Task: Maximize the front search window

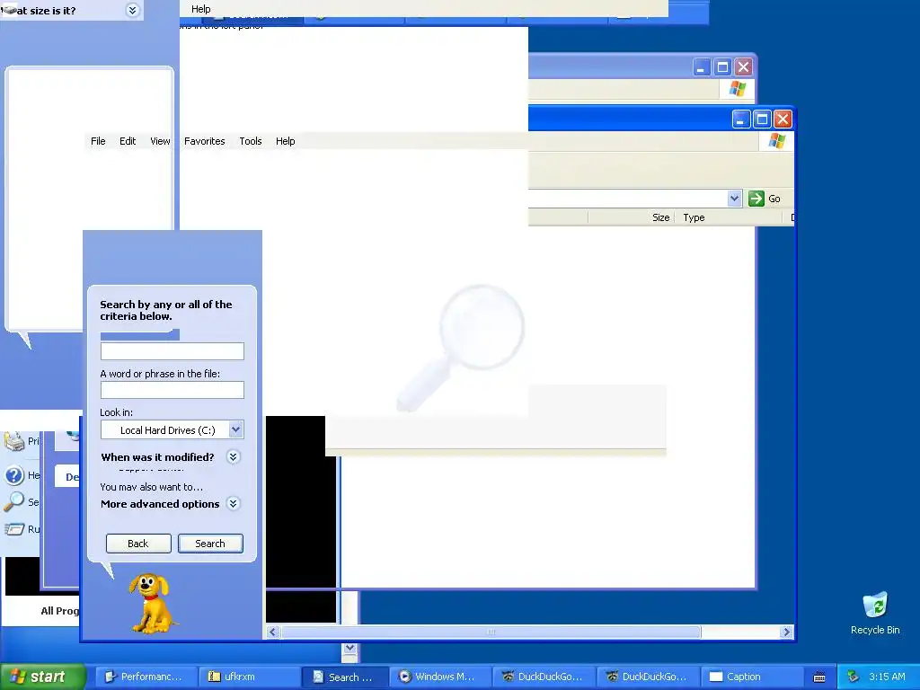Action: point(762,119)
